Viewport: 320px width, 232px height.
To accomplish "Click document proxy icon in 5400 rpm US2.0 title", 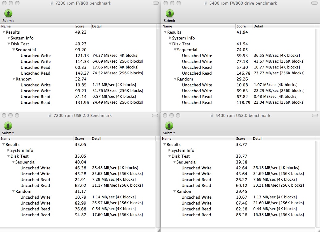I will [x=212, y=115].
